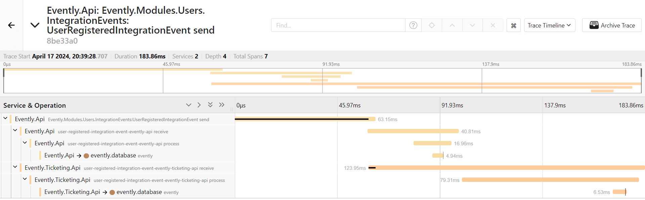Expand one level with the single down chevron
Screen dimensions: 645x200
188,105
